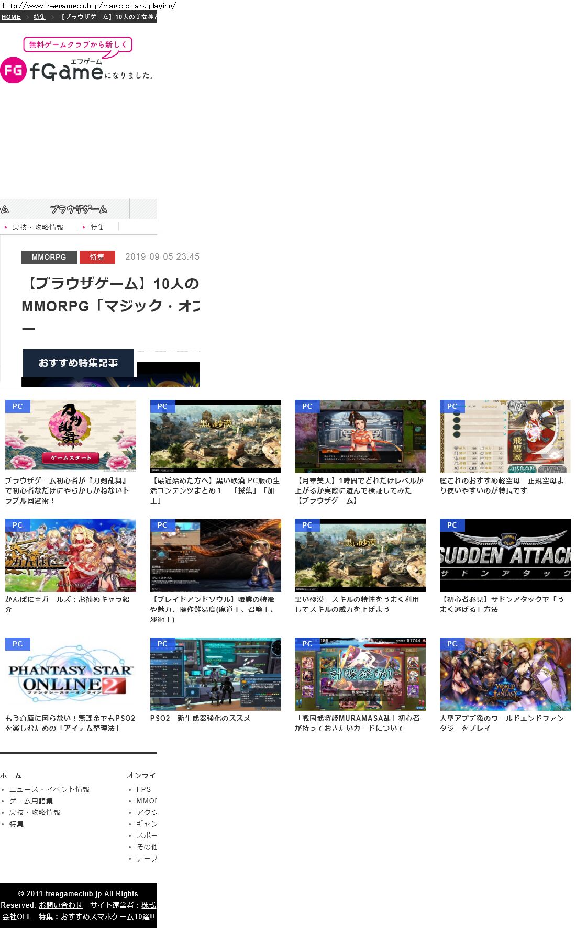Open the 刀剣乱舞 article thumbnail
This screenshot has width=576, height=928.
71,436
